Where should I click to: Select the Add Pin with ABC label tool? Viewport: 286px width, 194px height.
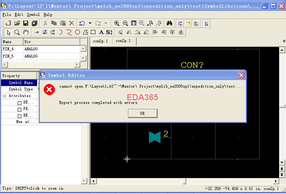(x=45, y=33)
